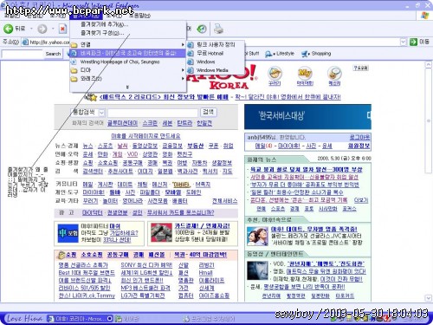
Task: Click the page scrollbar down arrow
Action: coord(429,297)
